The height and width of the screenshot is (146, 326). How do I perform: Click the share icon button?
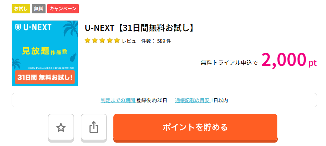94,127
